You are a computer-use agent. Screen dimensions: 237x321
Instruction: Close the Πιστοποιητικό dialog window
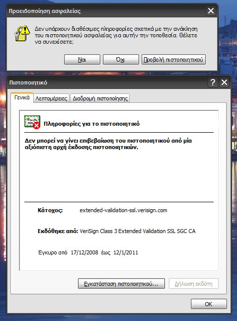[224, 82]
